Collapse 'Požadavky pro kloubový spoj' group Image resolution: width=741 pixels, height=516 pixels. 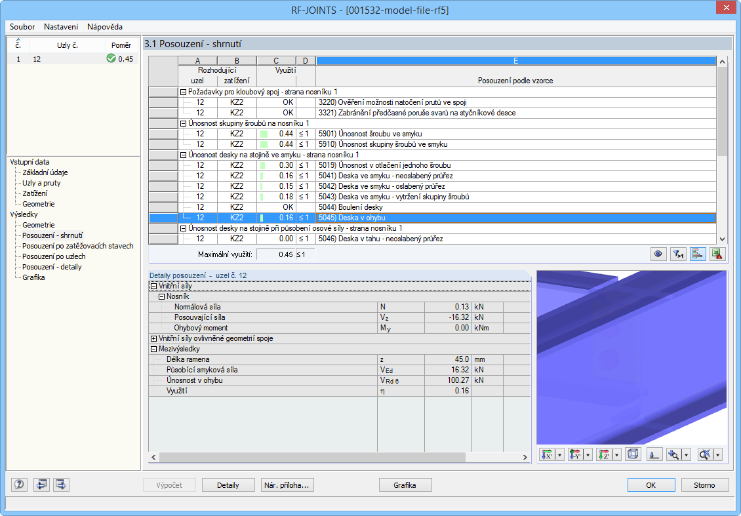(184, 92)
